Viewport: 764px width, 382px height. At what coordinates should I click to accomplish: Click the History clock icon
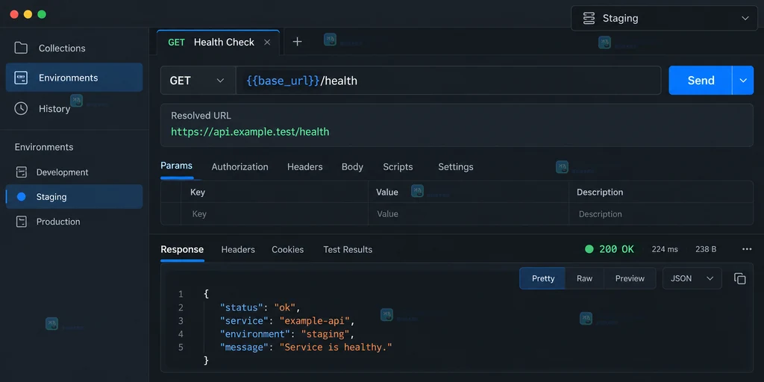point(21,108)
